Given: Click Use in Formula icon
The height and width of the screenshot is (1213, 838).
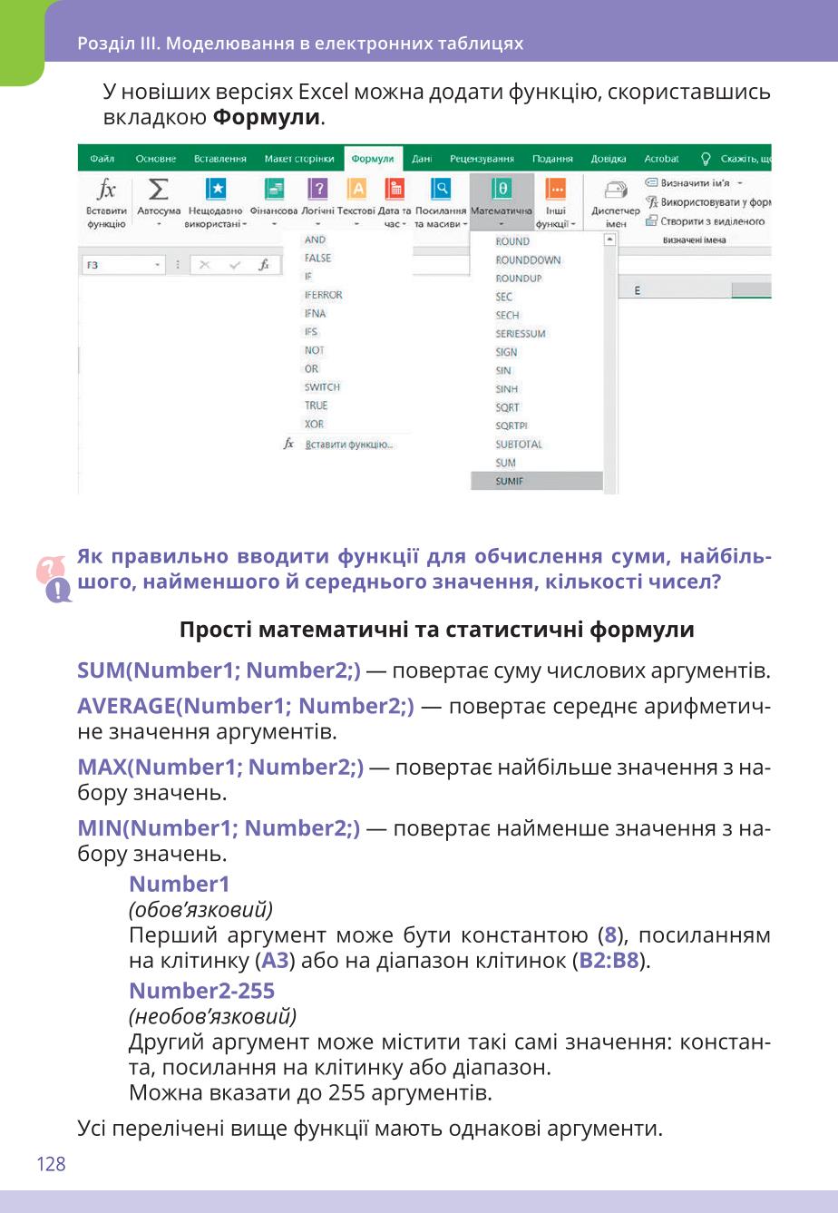Looking at the screenshot, I should [x=650, y=201].
